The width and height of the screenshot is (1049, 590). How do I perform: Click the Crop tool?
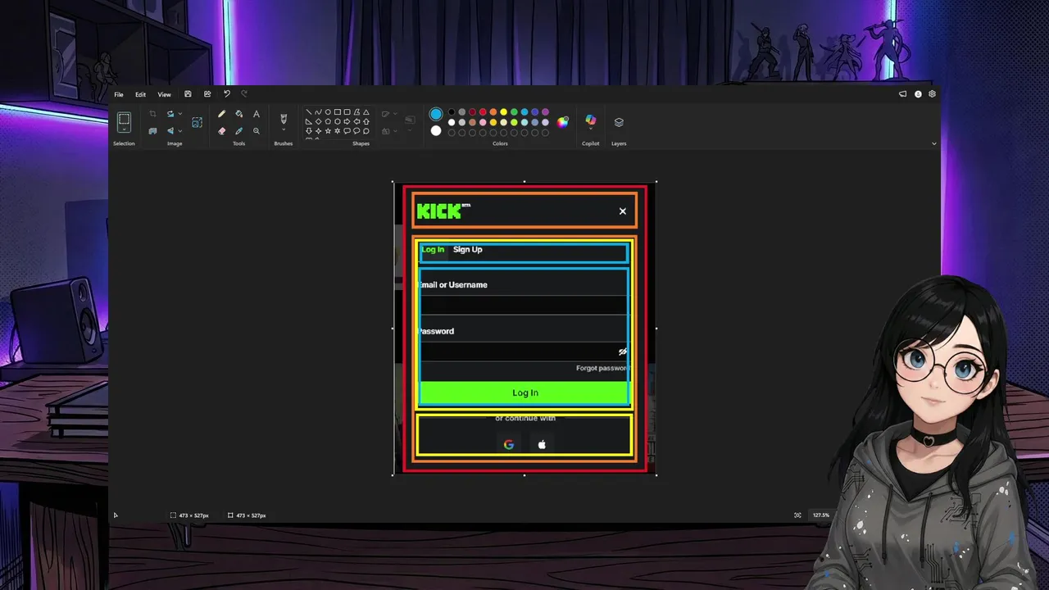152,114
